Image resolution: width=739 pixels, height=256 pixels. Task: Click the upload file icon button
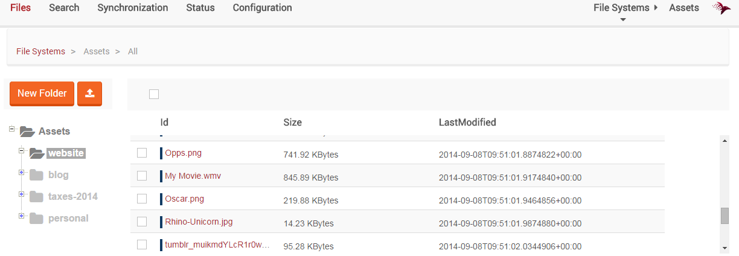pyautogui.click(x=90, y=94)
